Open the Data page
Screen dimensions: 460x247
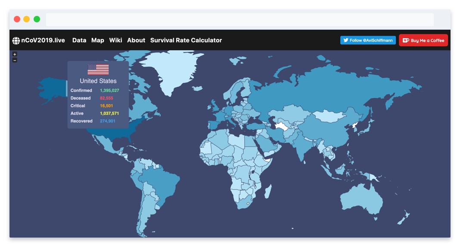(x=79, y=40)
